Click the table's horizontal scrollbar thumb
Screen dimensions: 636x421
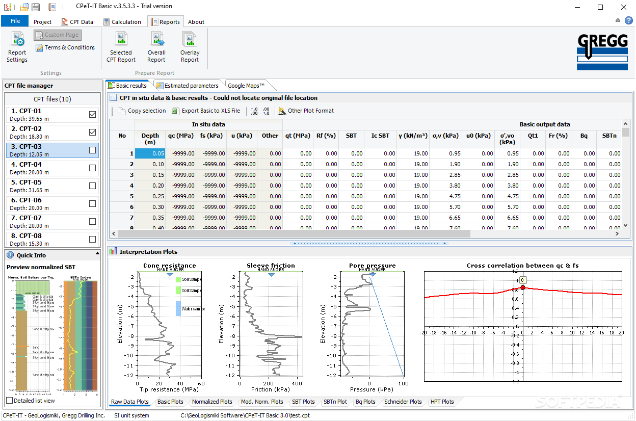294,233
